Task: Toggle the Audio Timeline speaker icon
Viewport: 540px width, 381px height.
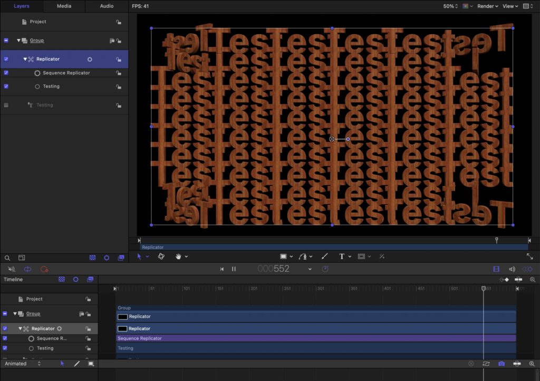Action: (x=512, y=269)
